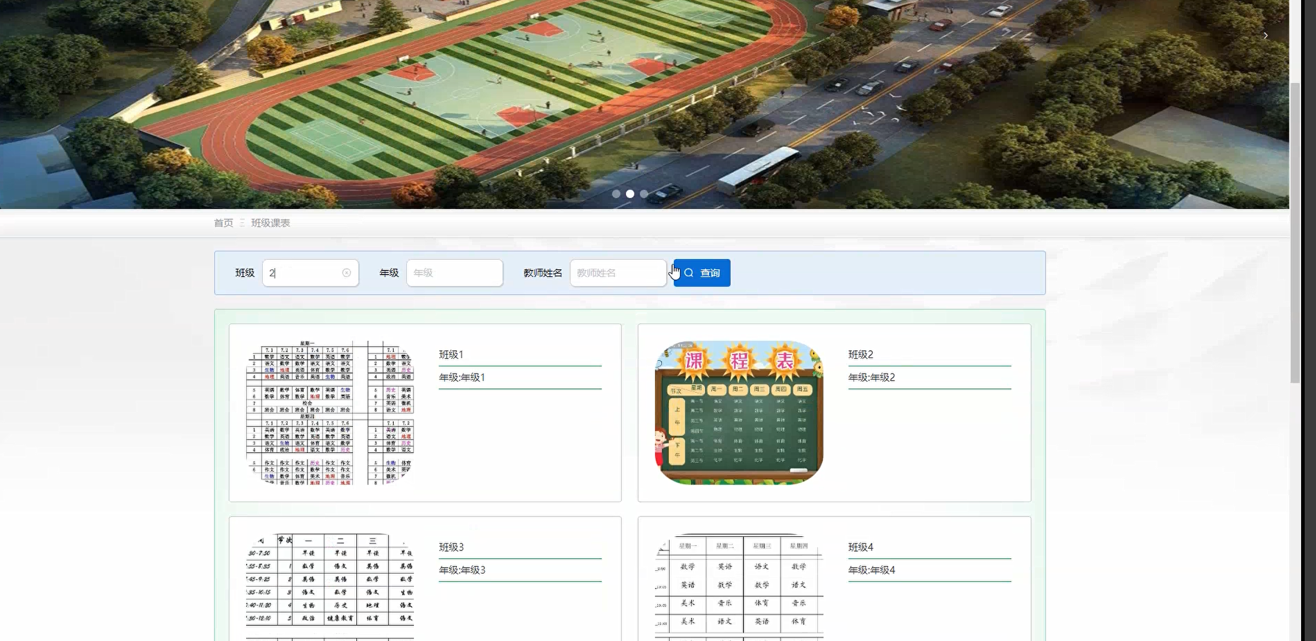Click the 班级1 title text
This screenshot has height=641, width=1316.
pos(451,354)
